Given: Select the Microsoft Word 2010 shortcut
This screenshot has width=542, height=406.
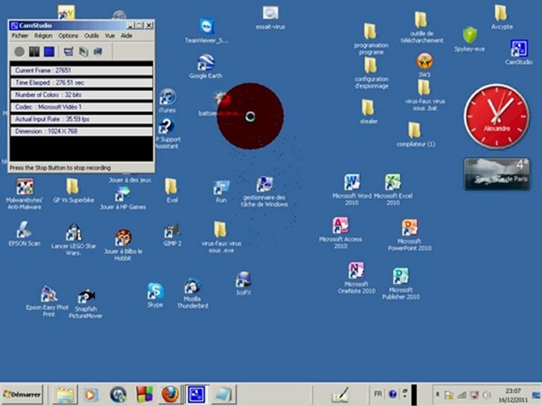Looking at the screenshot, I should coord(352,183).
